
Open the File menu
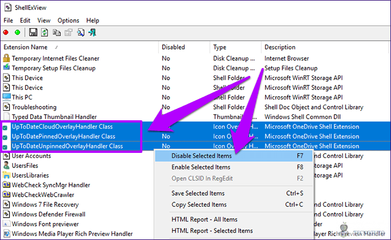coord(8,20)
